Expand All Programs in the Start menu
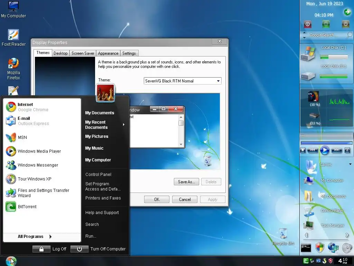 (x=34, y=236)
